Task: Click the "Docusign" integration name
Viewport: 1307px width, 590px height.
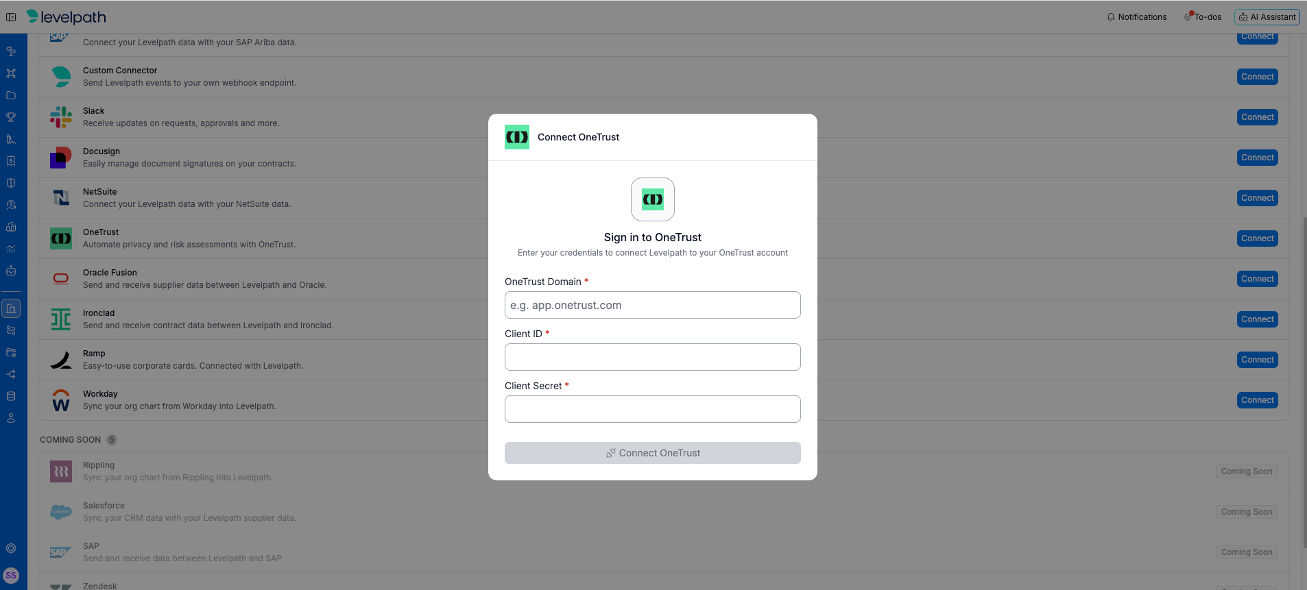Action: [x=101, y=151]
